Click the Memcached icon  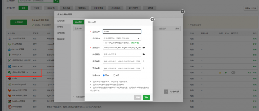point(10,66)
